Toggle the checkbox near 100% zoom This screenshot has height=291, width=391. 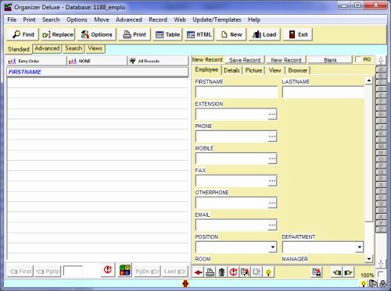tap(381, 274)
